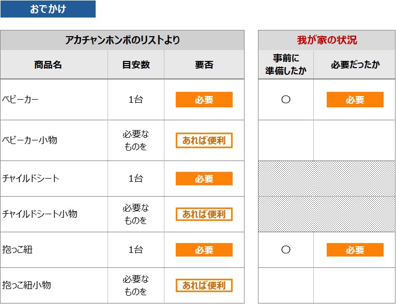Click the あれば便利 badge for チャイルドシート小物
Screen dimensions: 396x304
pos(204,214)
